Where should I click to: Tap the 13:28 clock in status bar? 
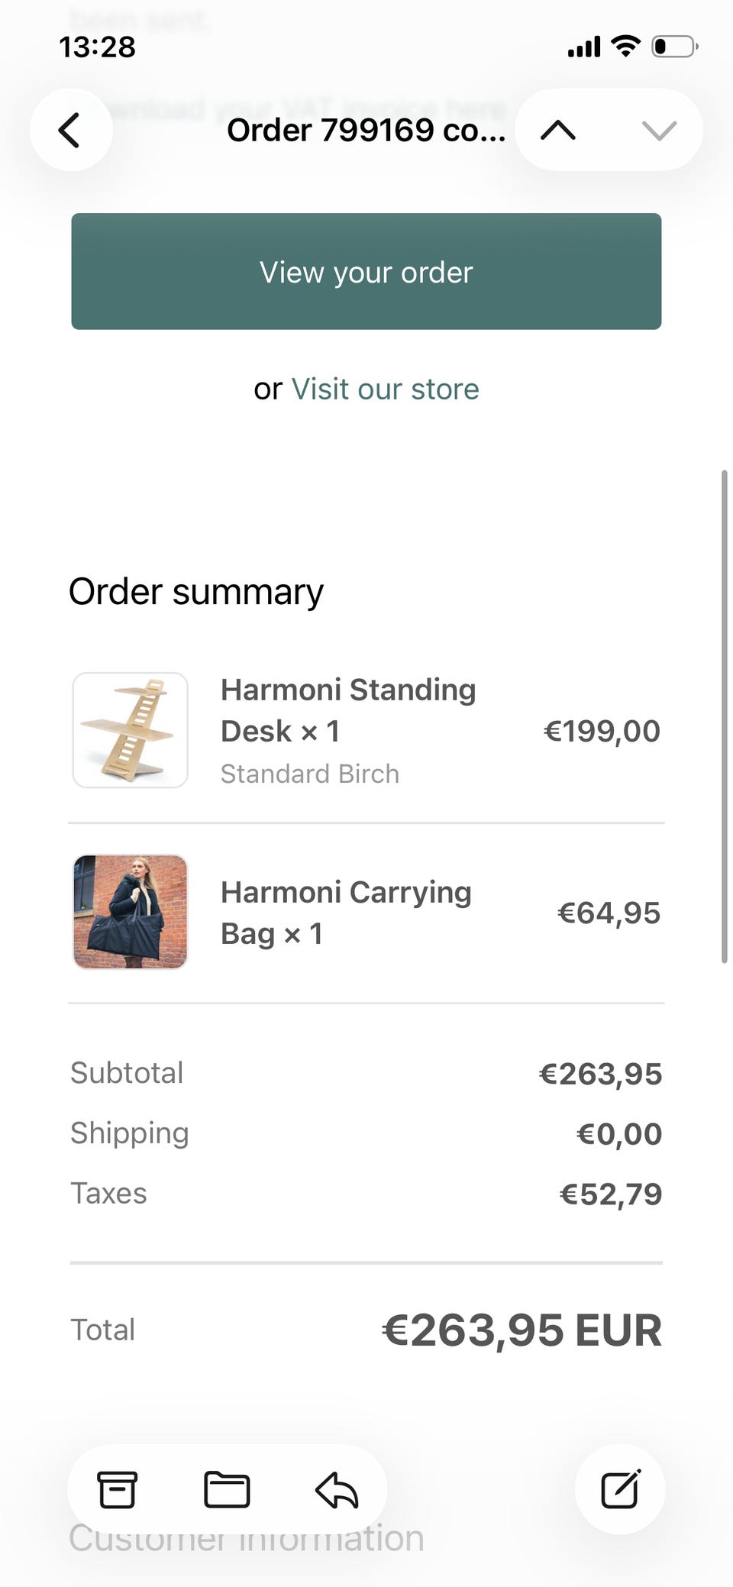[x=97, y=47]
